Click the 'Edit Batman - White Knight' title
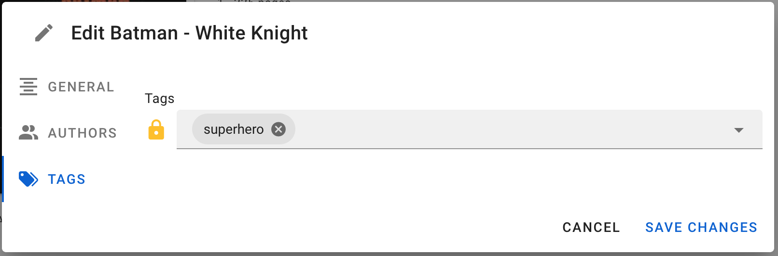The image size is (778, 256). point(189,33)
